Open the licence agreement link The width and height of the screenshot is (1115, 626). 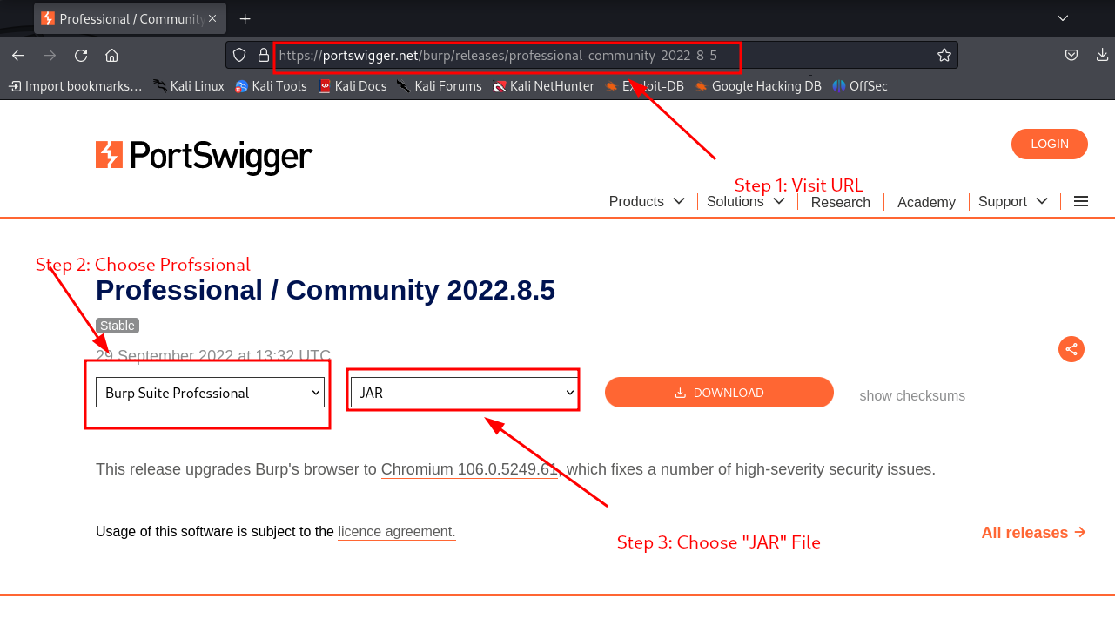click(397, 531)
